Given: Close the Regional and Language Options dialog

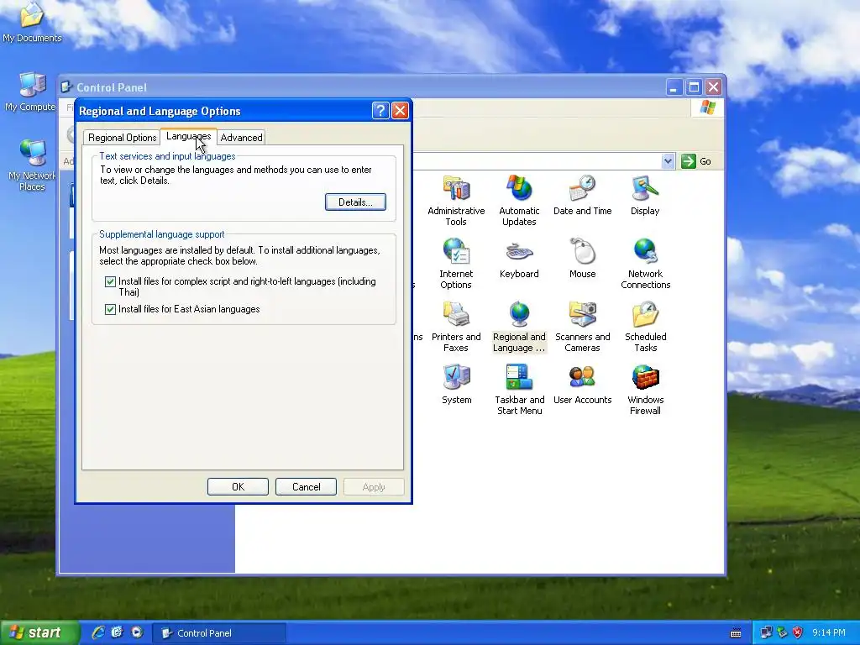Looking at the screenshot, I should click(401, 111).
